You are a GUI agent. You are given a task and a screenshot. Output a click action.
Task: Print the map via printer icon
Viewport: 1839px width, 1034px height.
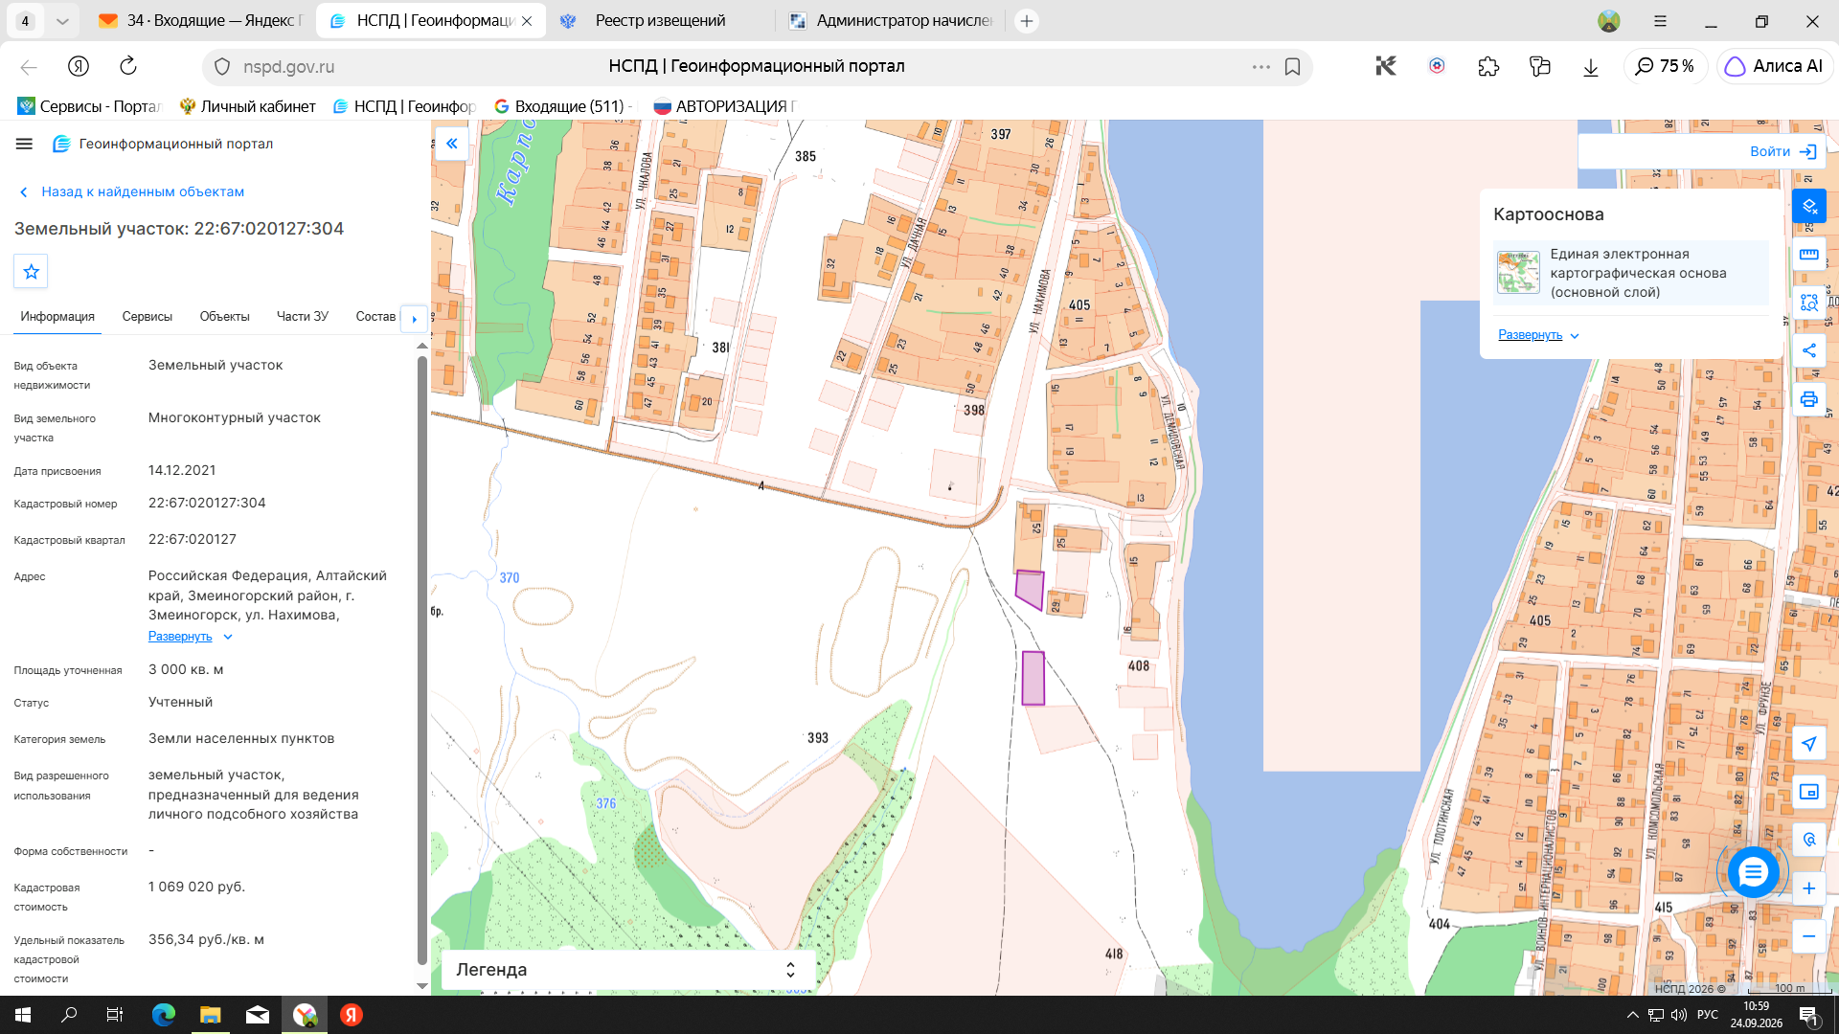tap(1808, 399)
